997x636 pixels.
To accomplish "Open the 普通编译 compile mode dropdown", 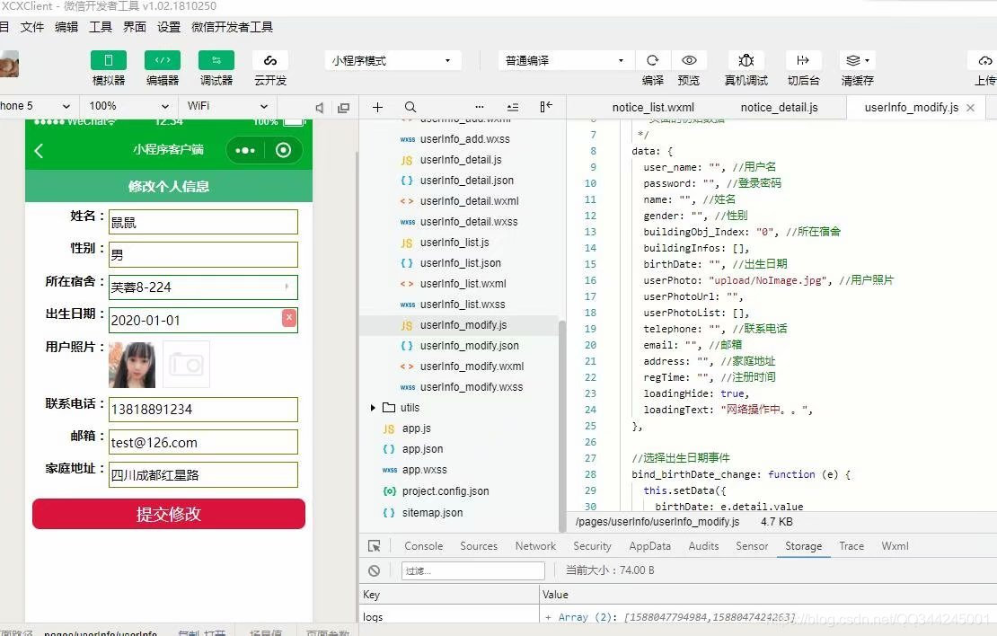I will (x=564, y=60).
